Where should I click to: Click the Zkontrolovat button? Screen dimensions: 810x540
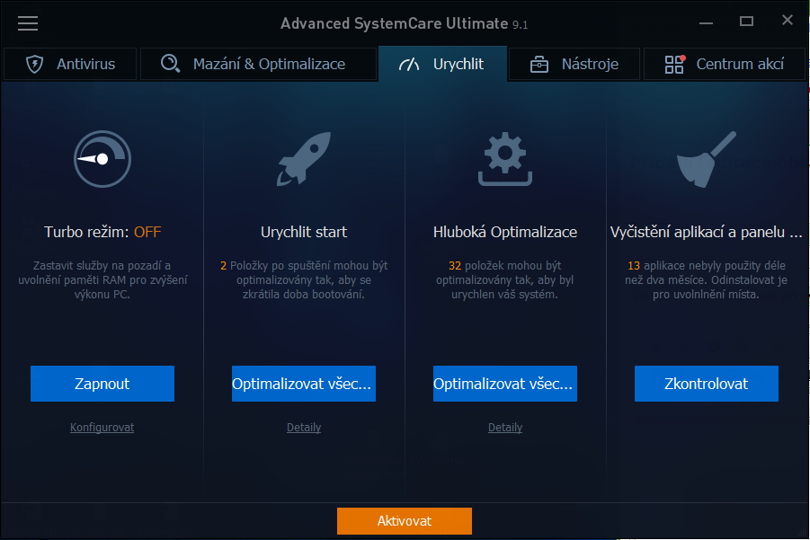click(x=707, y=384)
